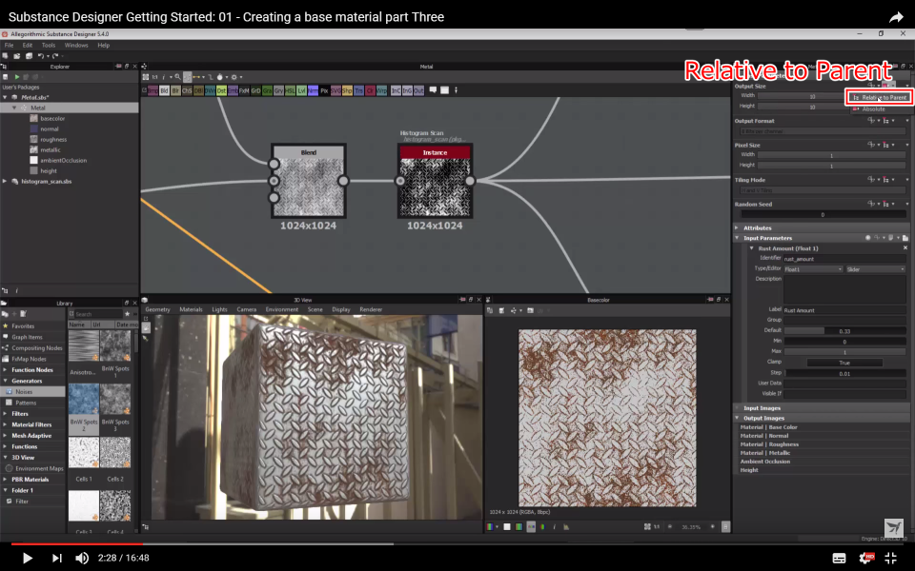
Task: Click the Default value slider showing 0.33
Action: pos(844,331)
